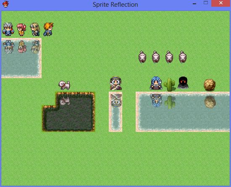Select the blonde long-haired character sprite
The width and height of the screenshot is (231, 187).
35,29
